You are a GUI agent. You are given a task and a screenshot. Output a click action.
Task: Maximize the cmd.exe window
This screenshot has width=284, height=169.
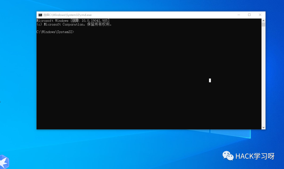point(249,15)
